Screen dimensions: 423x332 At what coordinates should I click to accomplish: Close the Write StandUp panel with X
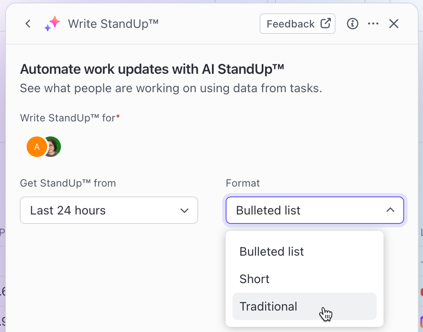point(394,24)
